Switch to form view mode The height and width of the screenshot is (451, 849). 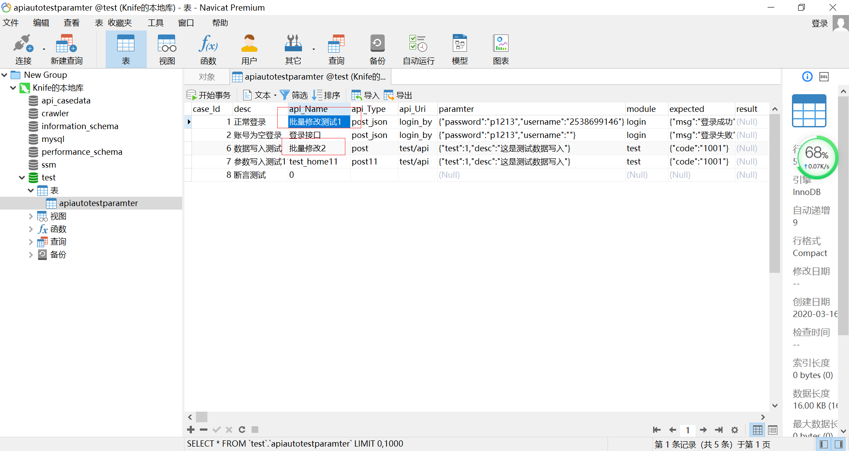773,430
